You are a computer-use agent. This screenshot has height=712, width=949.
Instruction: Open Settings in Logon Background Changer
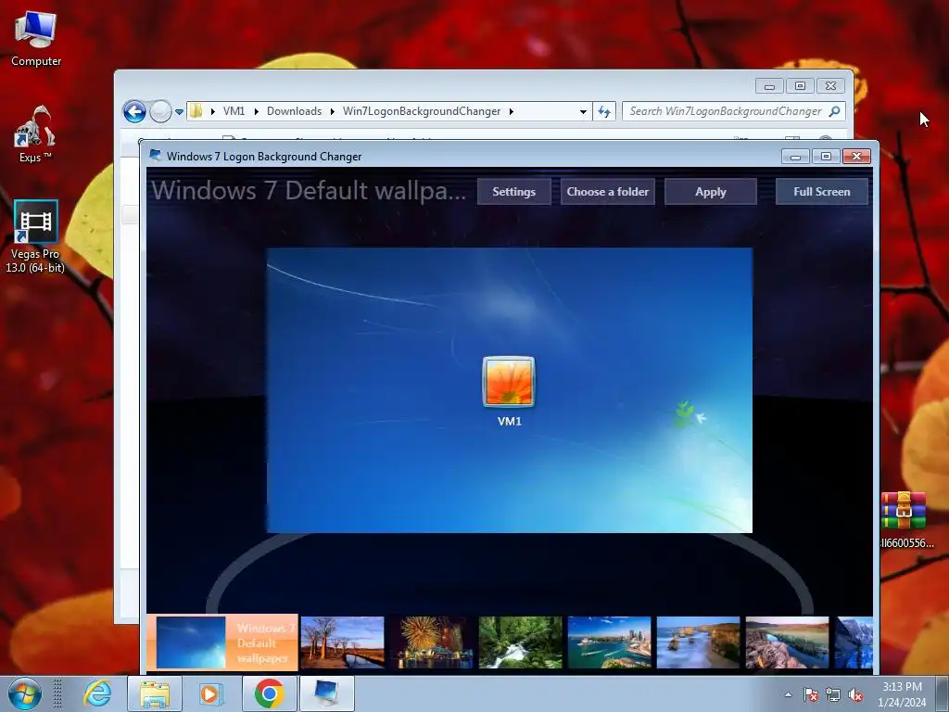tap(513, 191)
